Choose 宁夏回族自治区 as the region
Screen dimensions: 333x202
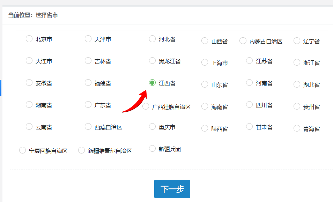click(22, 150)
